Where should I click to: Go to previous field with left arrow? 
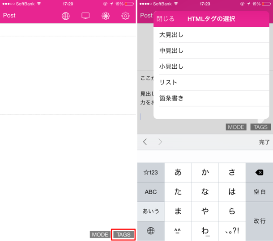(145, 142)
